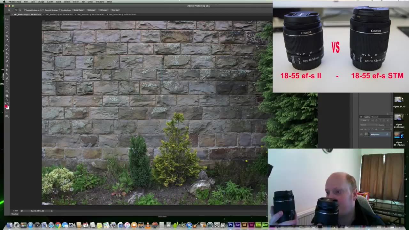Screen dimensions: 409x230
Task: Click the Zoom In magnifier option
Action: [16, 10]
